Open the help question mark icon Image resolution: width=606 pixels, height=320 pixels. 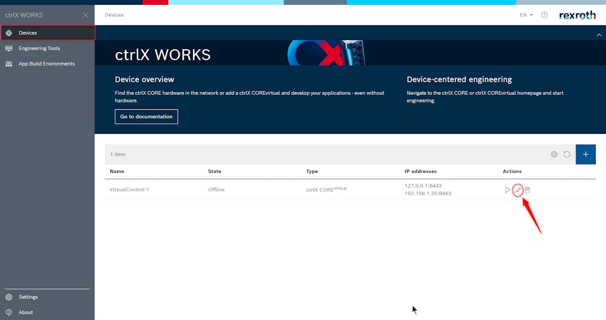[544, 15]
